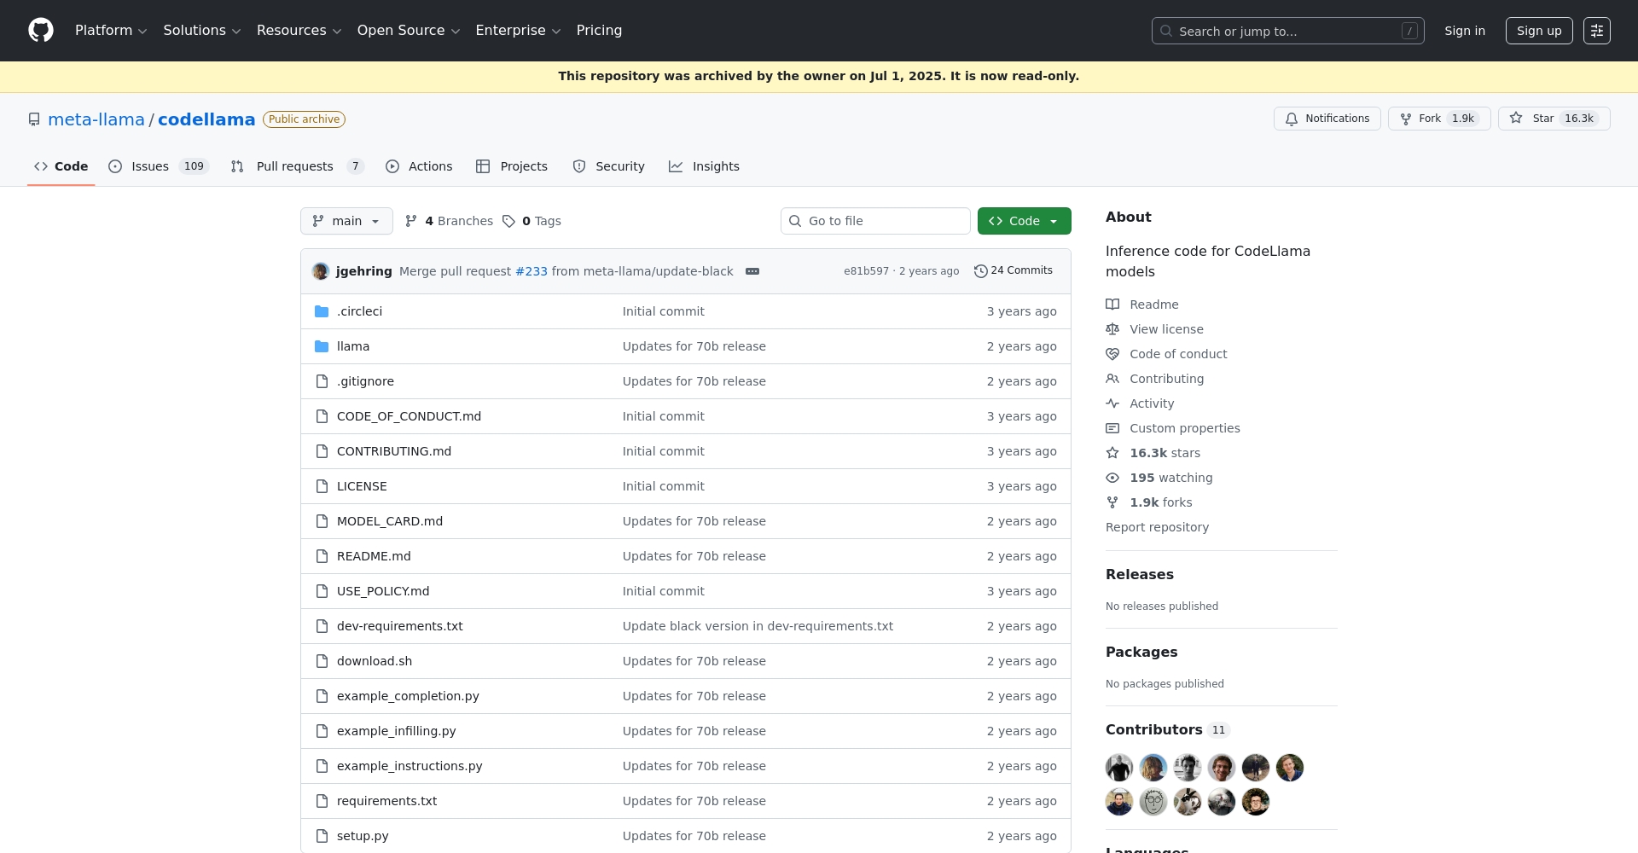Switch to the Issues tab
1638x853 pixels.
point(150,166)
